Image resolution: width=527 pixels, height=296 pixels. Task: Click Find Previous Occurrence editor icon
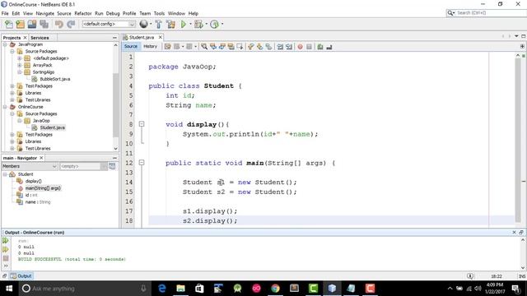213,47
